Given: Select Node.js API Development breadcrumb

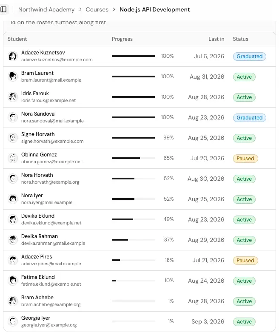Looking at the screenshot, I should (154, 9).
